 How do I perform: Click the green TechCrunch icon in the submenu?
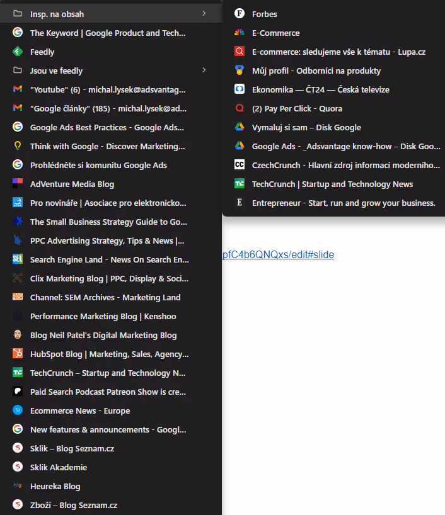pyautogui.click(x=240, y=184)
